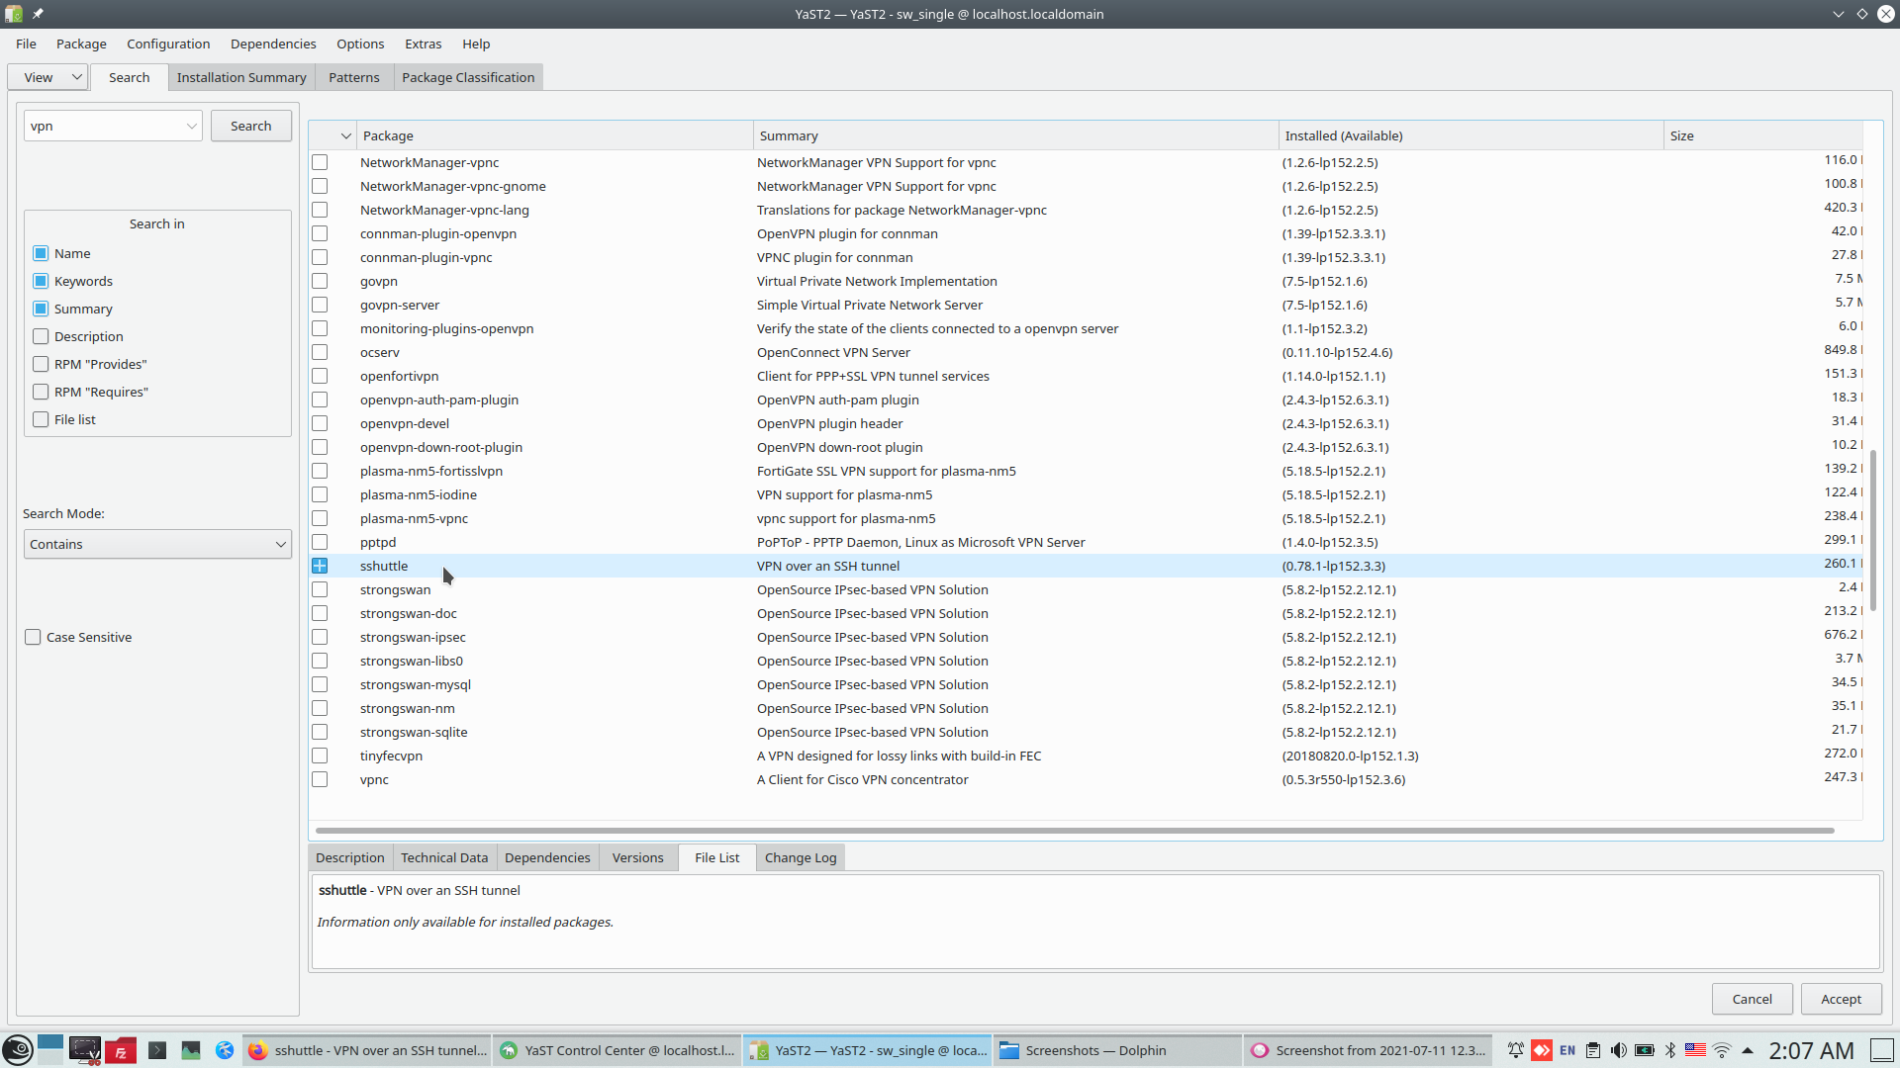Launch FileZilla from the taskbar

121,1050
